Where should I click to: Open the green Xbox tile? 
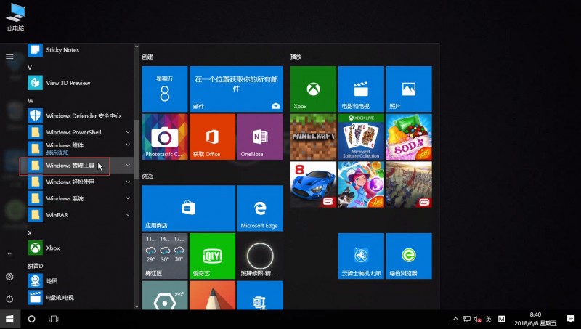click(314, 89)
